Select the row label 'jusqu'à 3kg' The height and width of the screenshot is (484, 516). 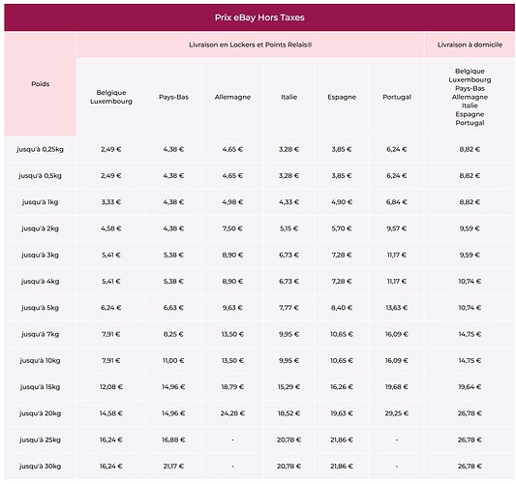pos(40,255)
